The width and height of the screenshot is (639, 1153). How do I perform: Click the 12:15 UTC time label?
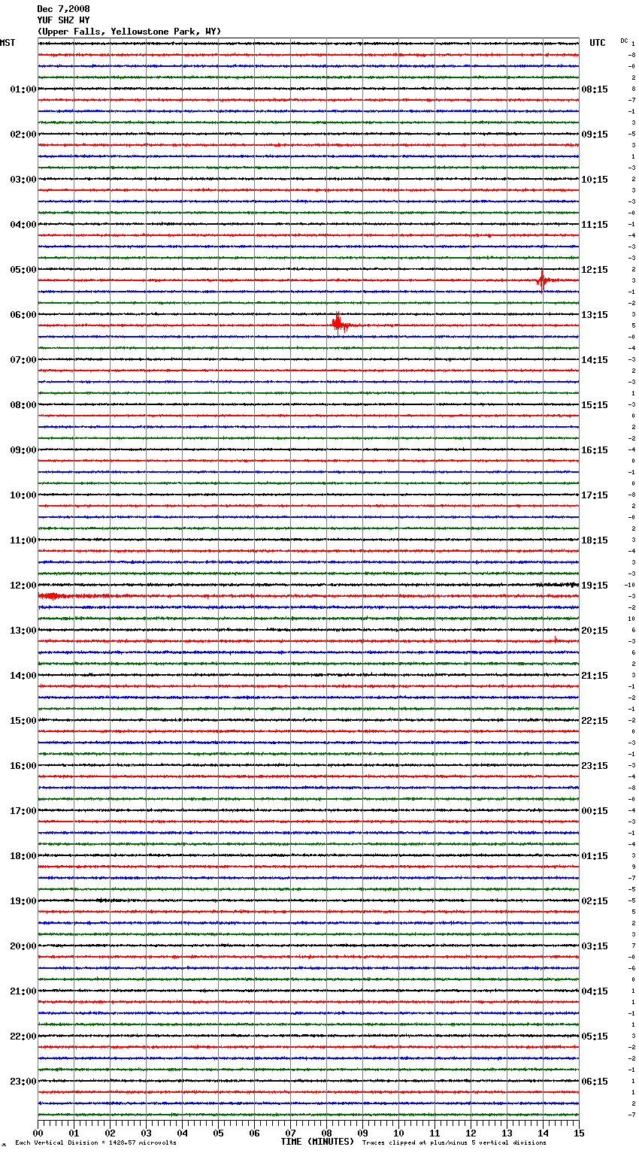pos(595,270)
